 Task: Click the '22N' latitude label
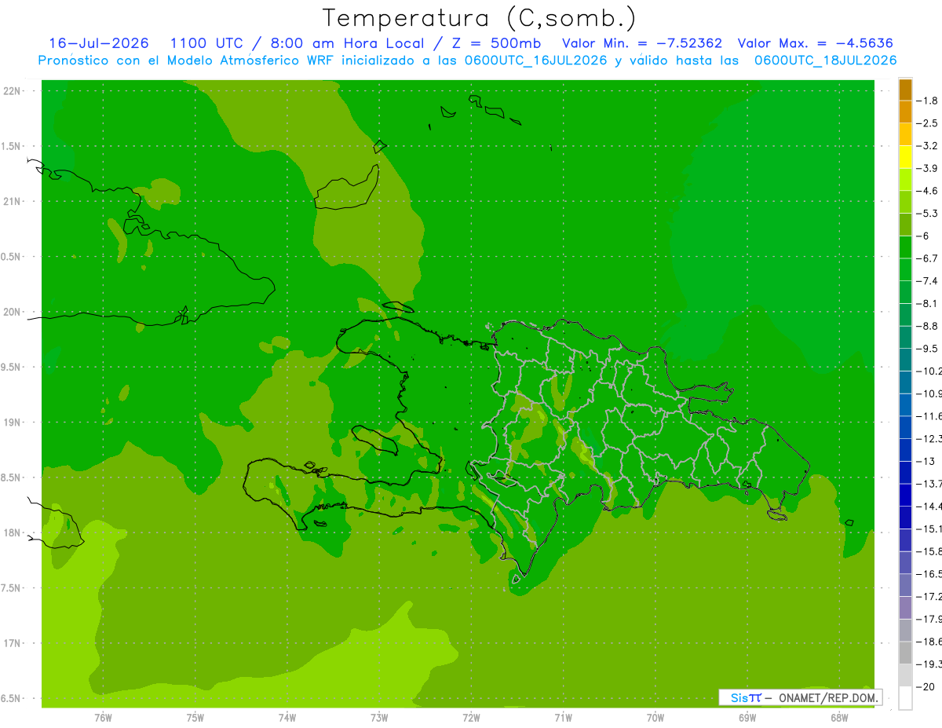point(12,91)
